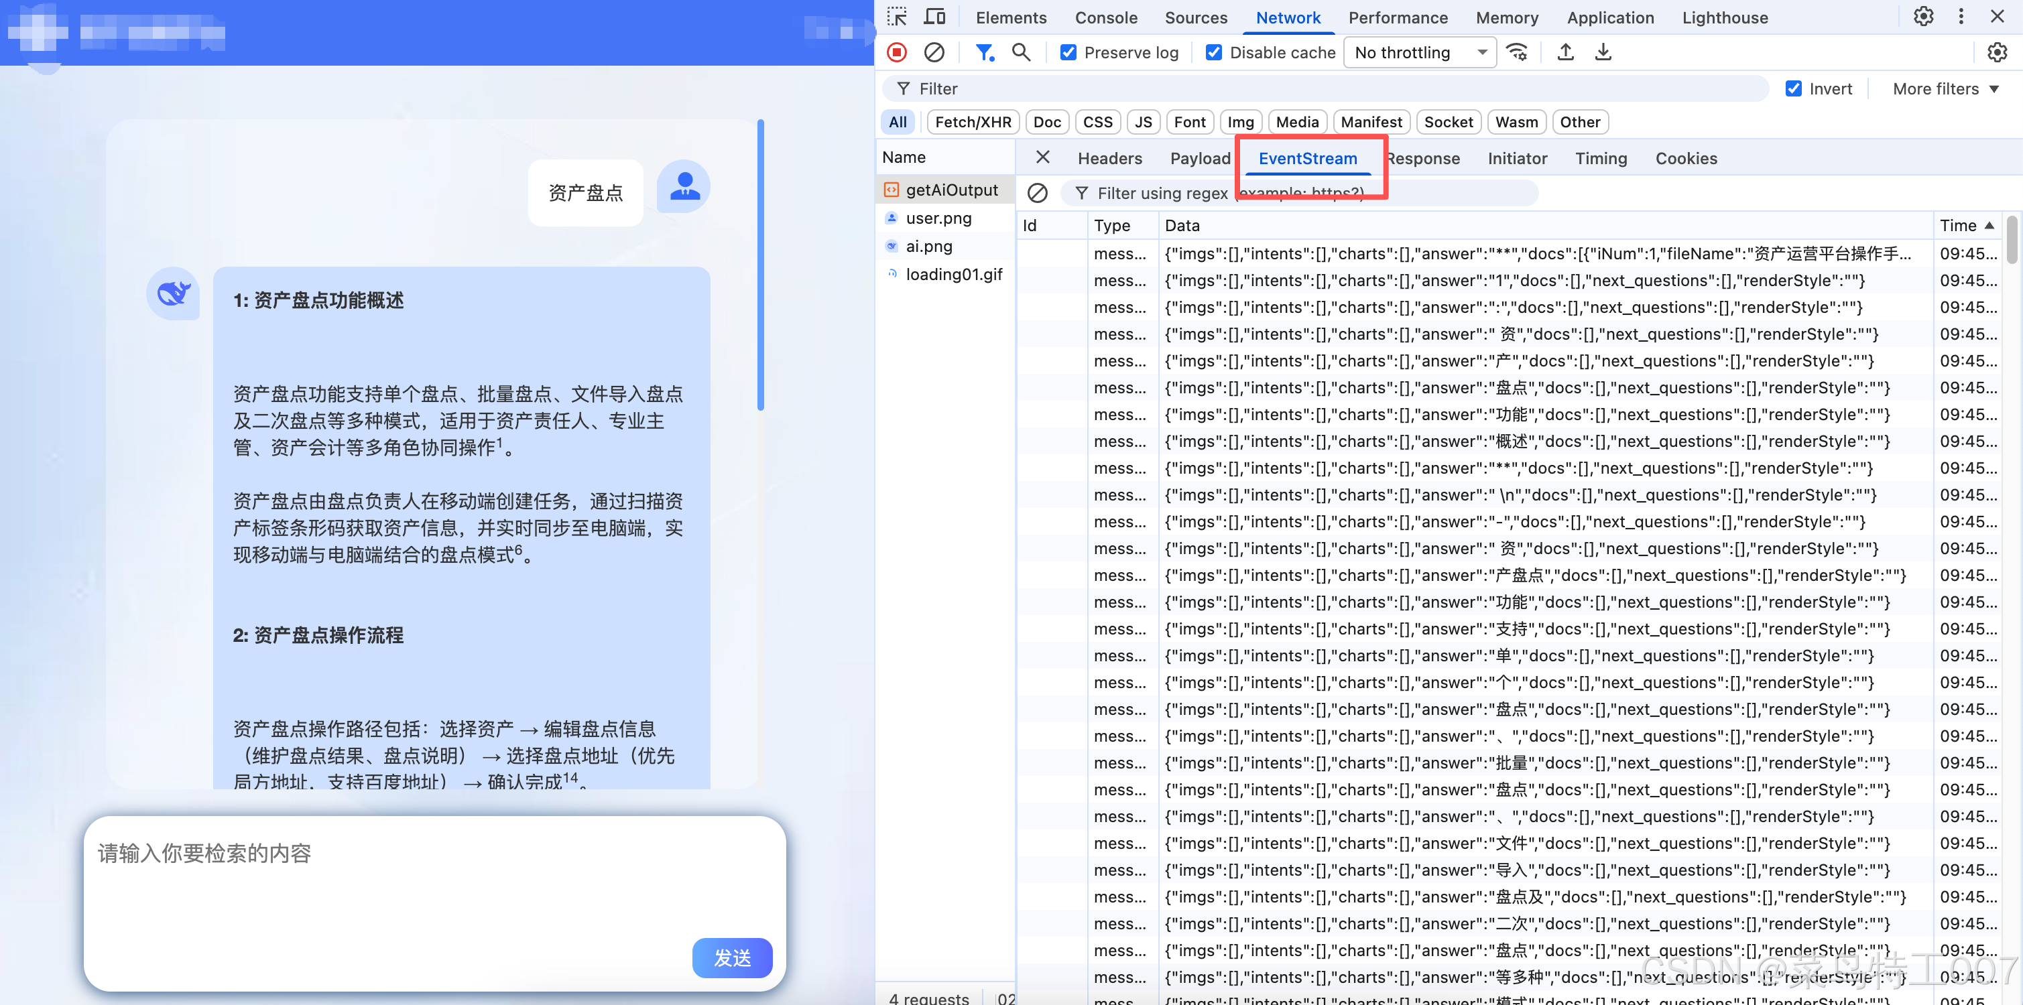Toggle device toolbar icon
This screenshot has width=2023, height=1005.
pos(934,17)
